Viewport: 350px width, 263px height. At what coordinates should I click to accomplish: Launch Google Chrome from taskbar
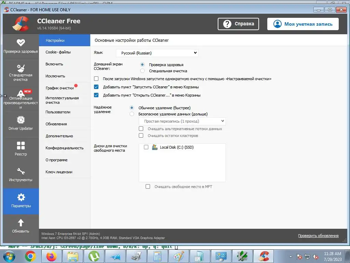point(30,256)
